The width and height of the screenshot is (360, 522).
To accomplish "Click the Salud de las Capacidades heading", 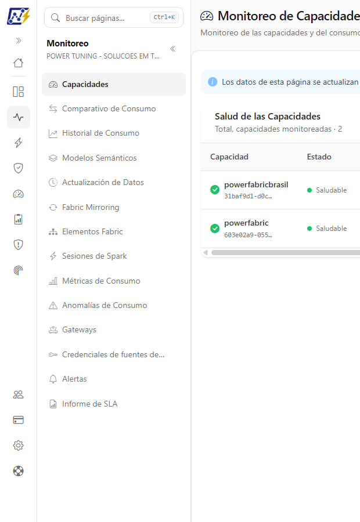I will [x=267, y=116].
